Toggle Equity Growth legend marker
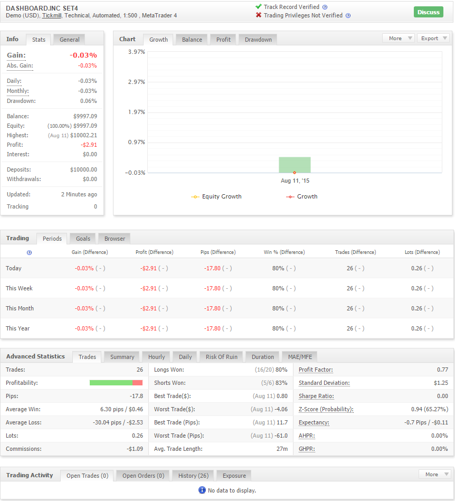 tap(195, 197)
